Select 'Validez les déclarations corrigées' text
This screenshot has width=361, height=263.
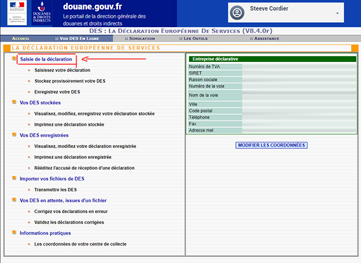(69, 222)
